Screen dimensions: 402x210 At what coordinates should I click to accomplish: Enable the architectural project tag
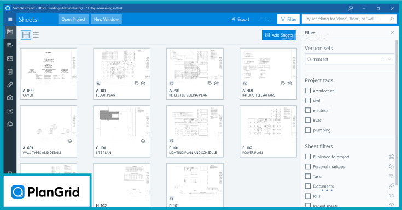point(308,91)
